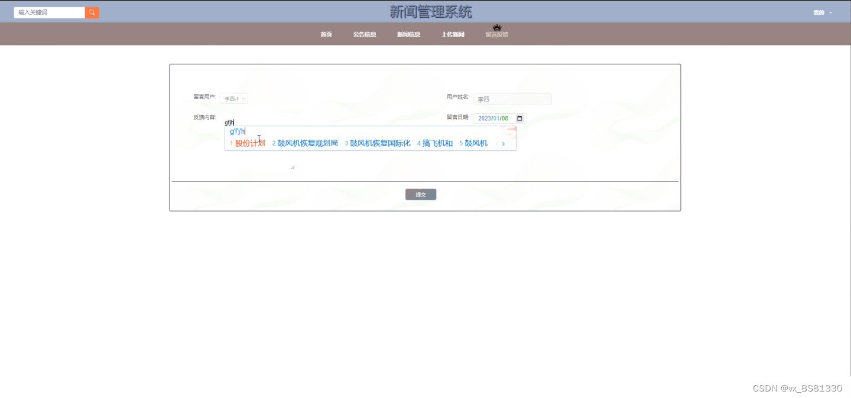Click the 用户姓名 field containing 李四
Viewport: 851px width, 398px height.
pyautogui.click(x=512, y=99)
